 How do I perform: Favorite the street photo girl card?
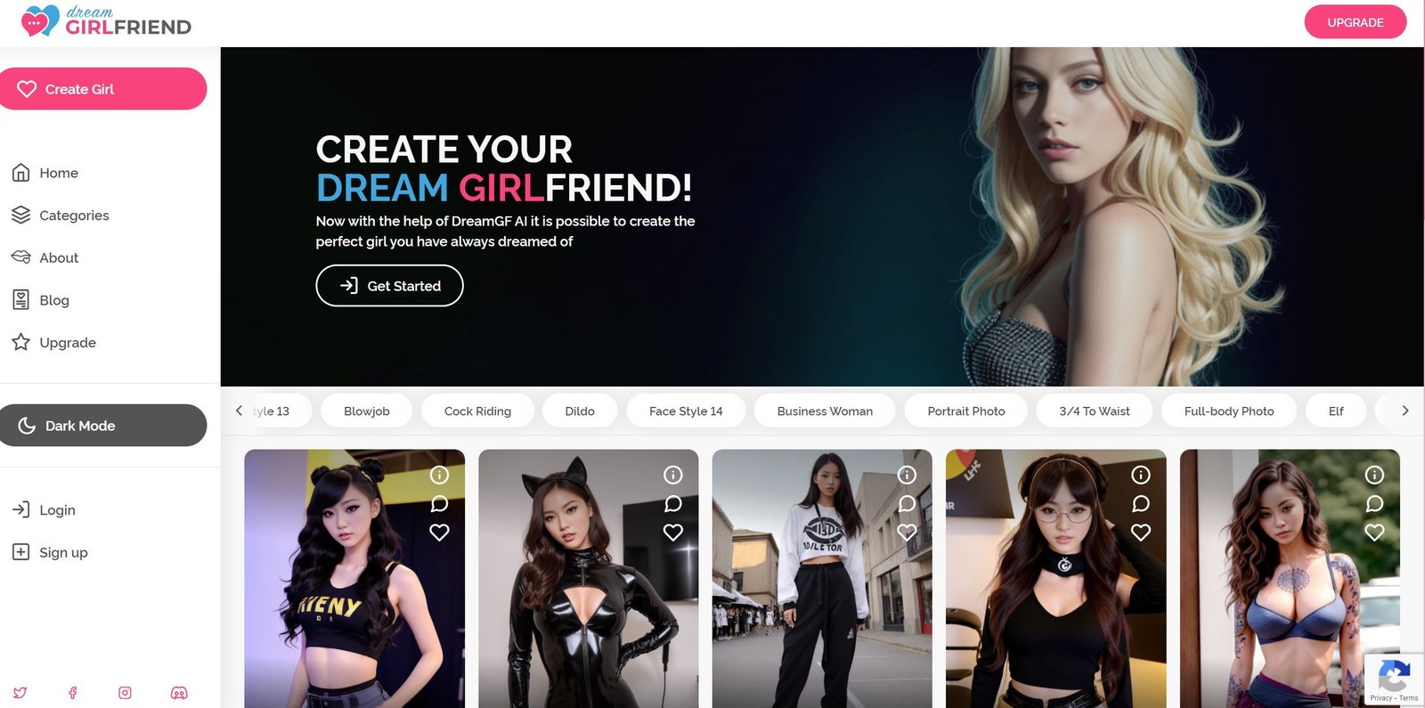pyautogui.click(x=907, y=533)
